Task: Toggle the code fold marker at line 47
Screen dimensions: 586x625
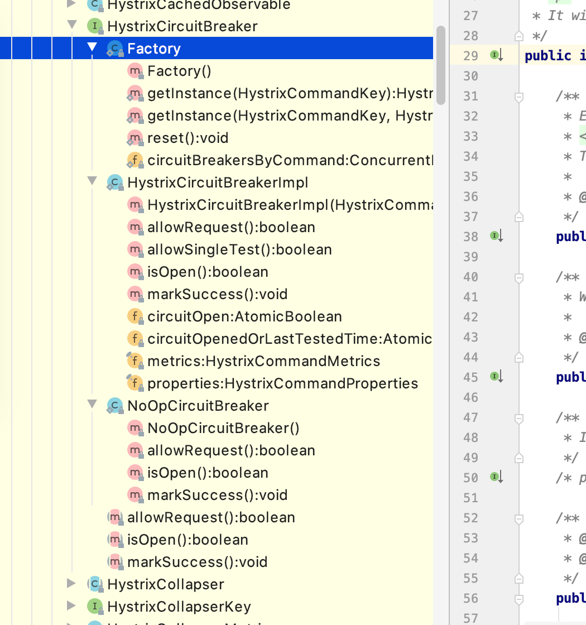Action: [x=519, y=418]
